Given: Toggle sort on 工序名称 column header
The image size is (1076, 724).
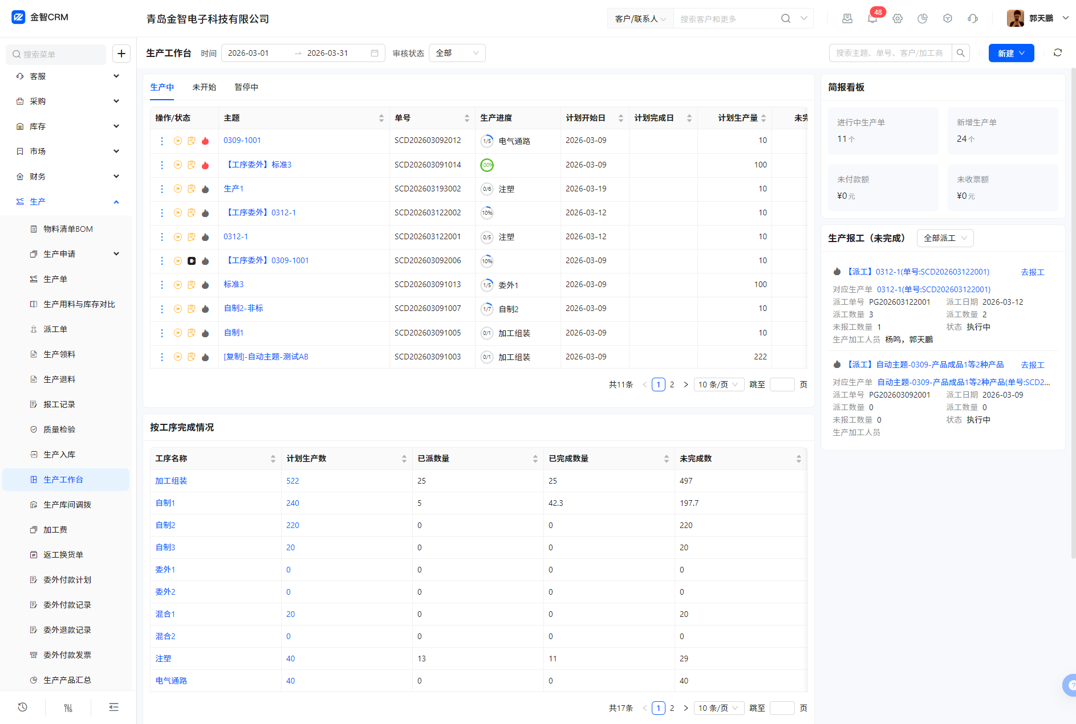Looking at the screenshot, I should pyautogui.click(x=273, y=459).
